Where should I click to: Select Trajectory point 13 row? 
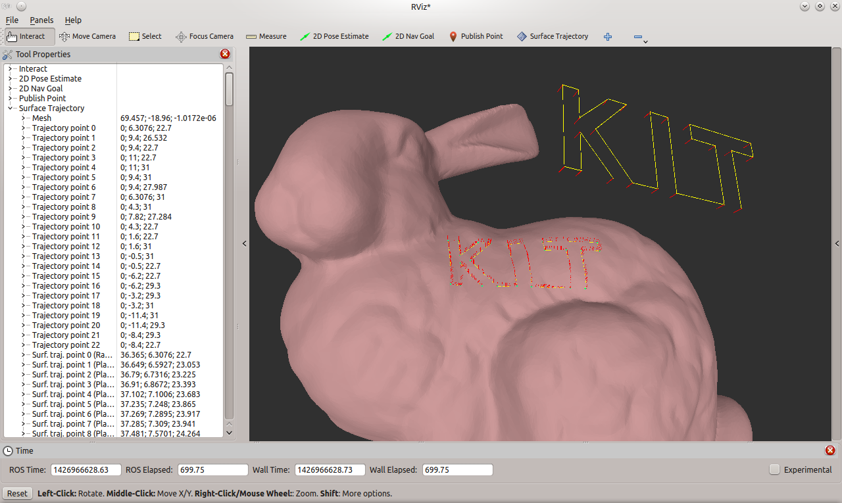113,256
